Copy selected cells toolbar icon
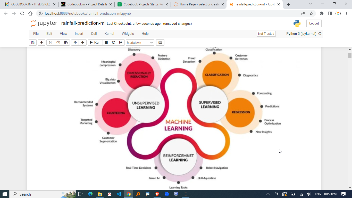Image resolution: width=352 pixels, height=198 pixels. point(58,43)
